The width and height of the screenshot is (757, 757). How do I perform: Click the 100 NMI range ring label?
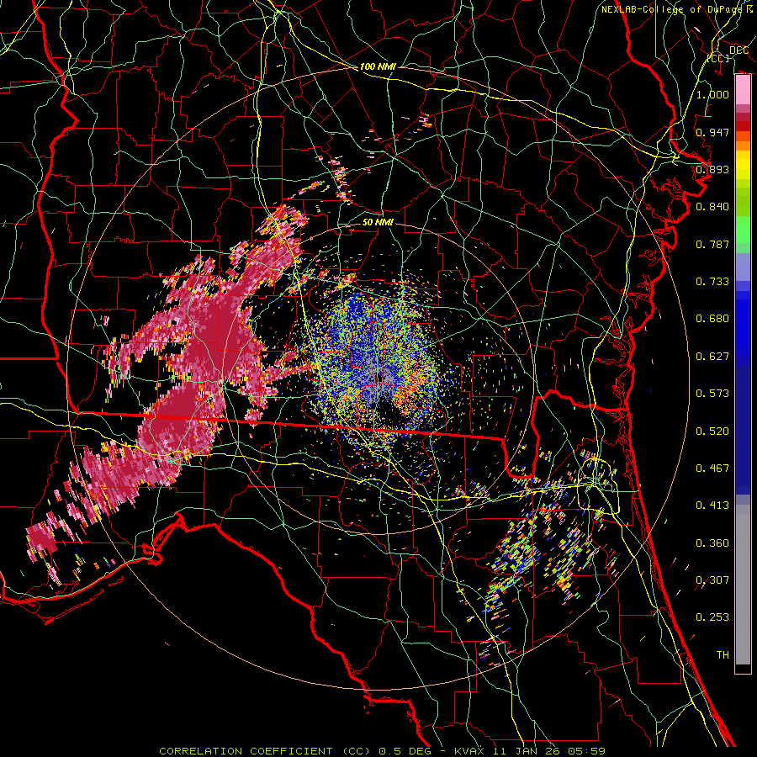[x=378, y=66]
